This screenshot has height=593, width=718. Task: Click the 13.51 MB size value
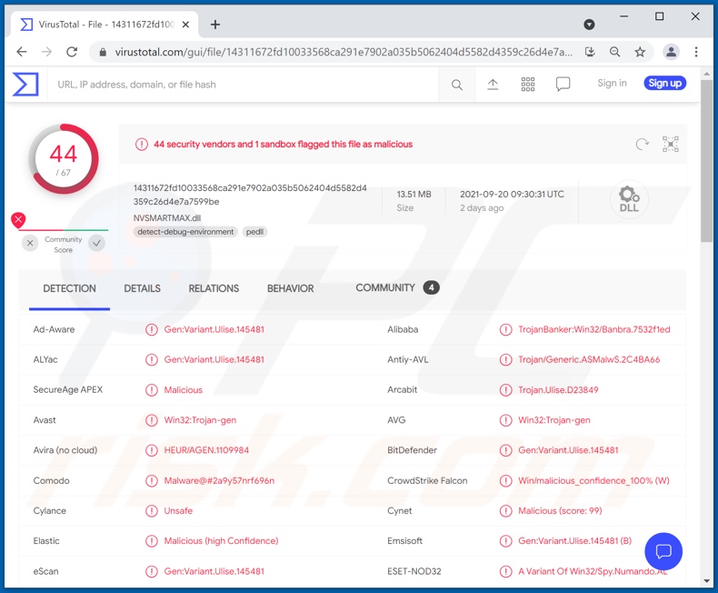point(414,195)
